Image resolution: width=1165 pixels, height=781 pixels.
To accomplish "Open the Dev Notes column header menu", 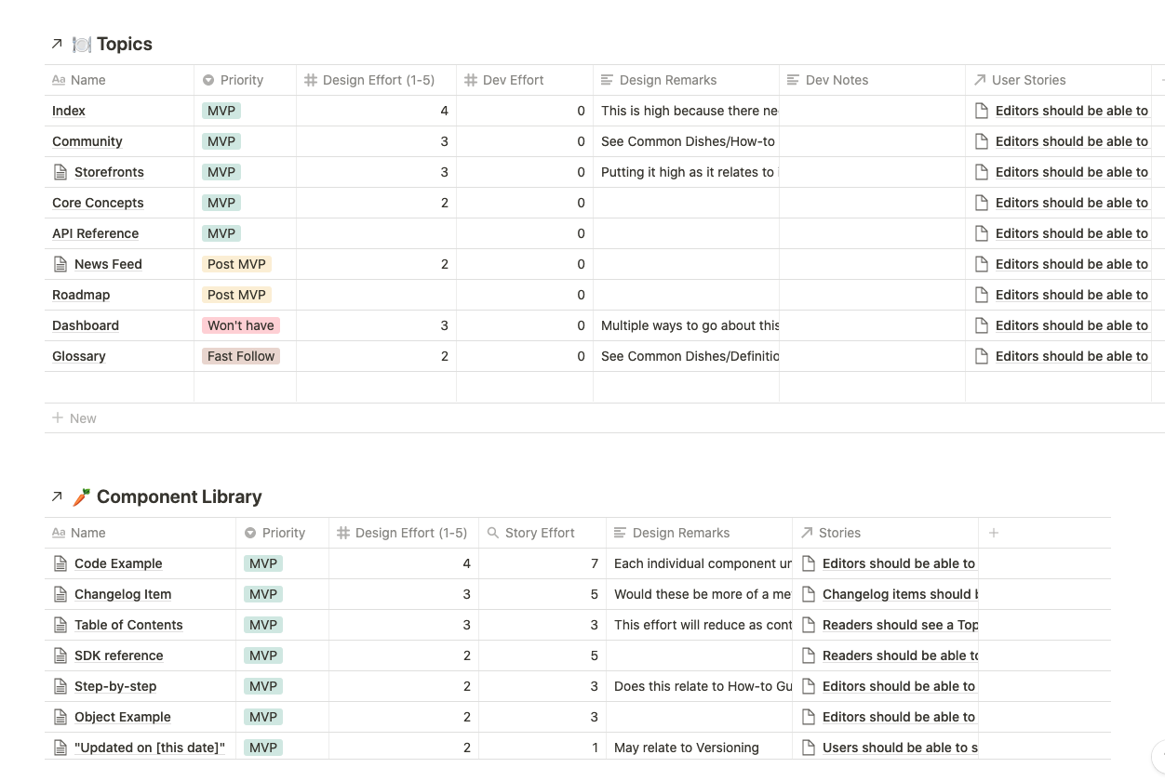I will 872,80.
